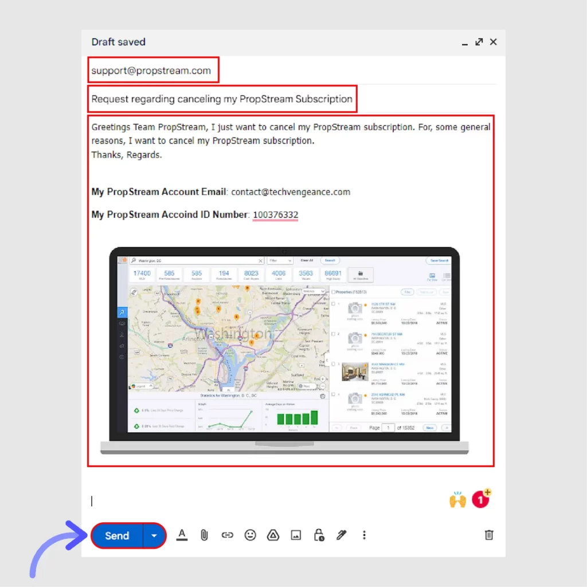The image size is (587, 587).
Task: Discard the draft with the trash icon
Action: tap(489, 535)
